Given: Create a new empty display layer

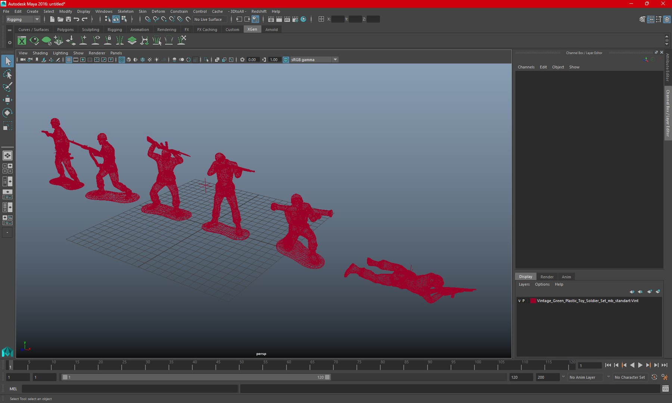Looking at the screenshot, I should (x=650, y=292).
